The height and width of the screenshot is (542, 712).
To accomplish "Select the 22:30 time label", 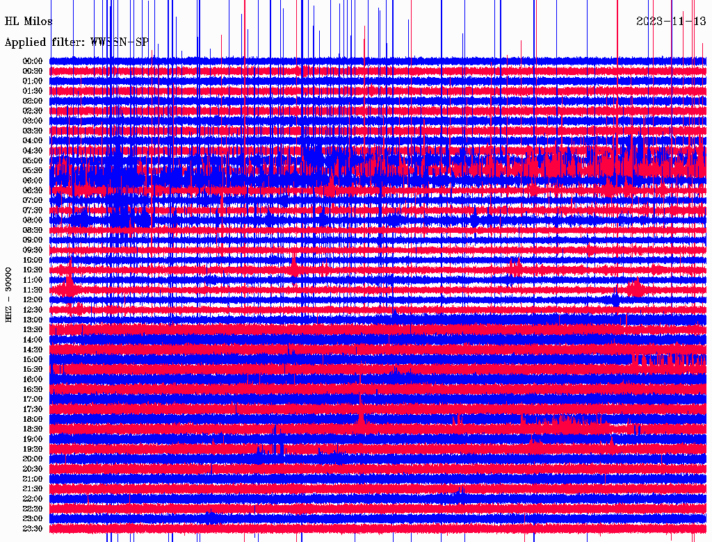I will (33, 509).
